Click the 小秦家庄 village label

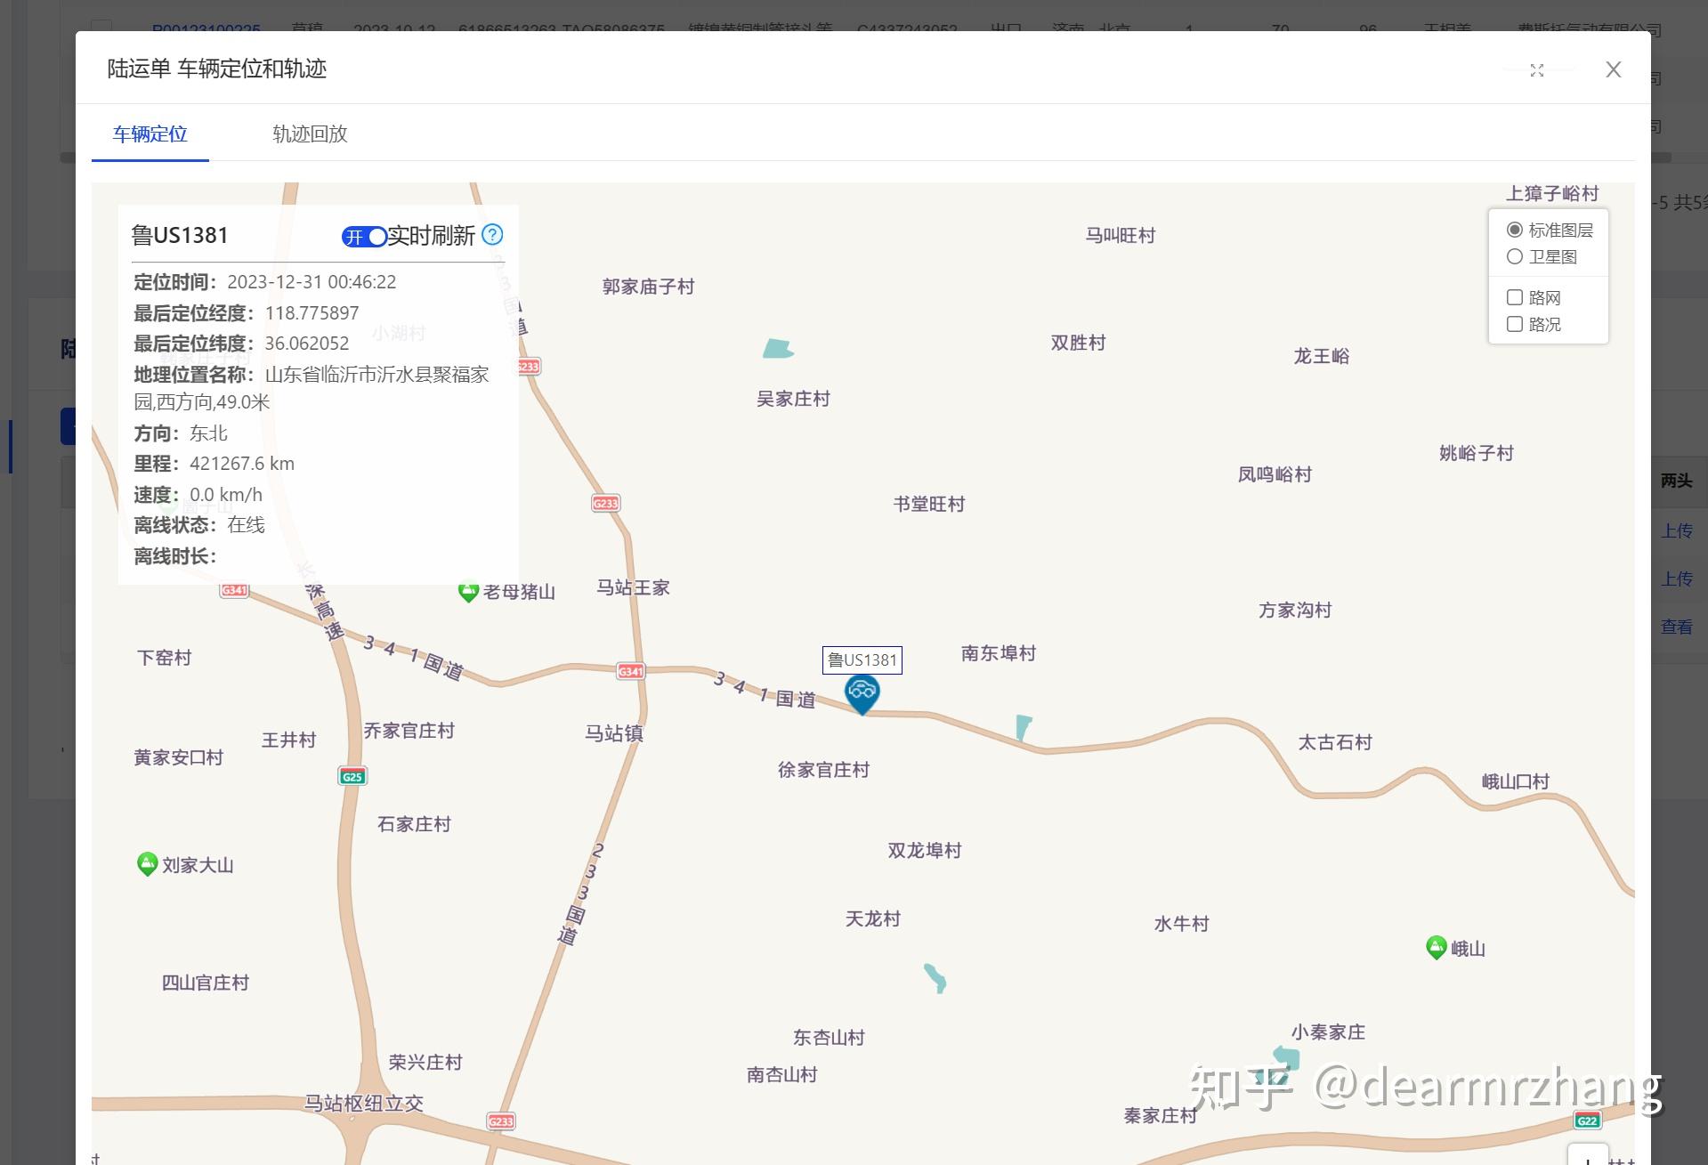tap(1329, 1032)
